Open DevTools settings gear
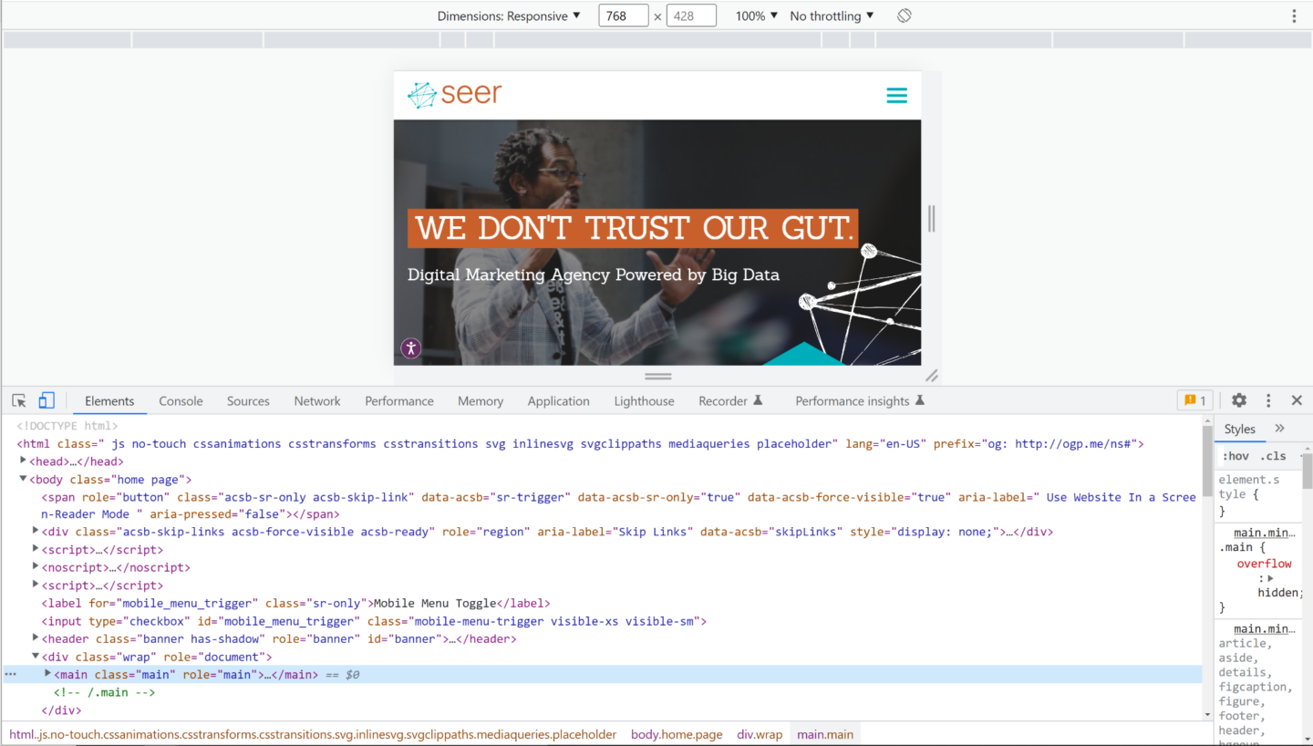 click(x=1238, y=400)
